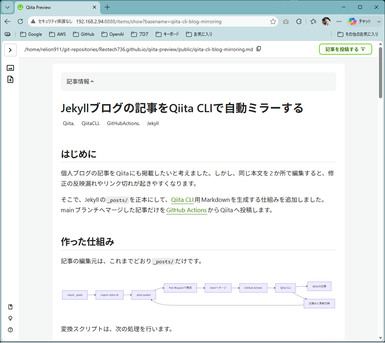Open the Qiita CLI link
Viewport: 385px width, 343px height.
182,200
